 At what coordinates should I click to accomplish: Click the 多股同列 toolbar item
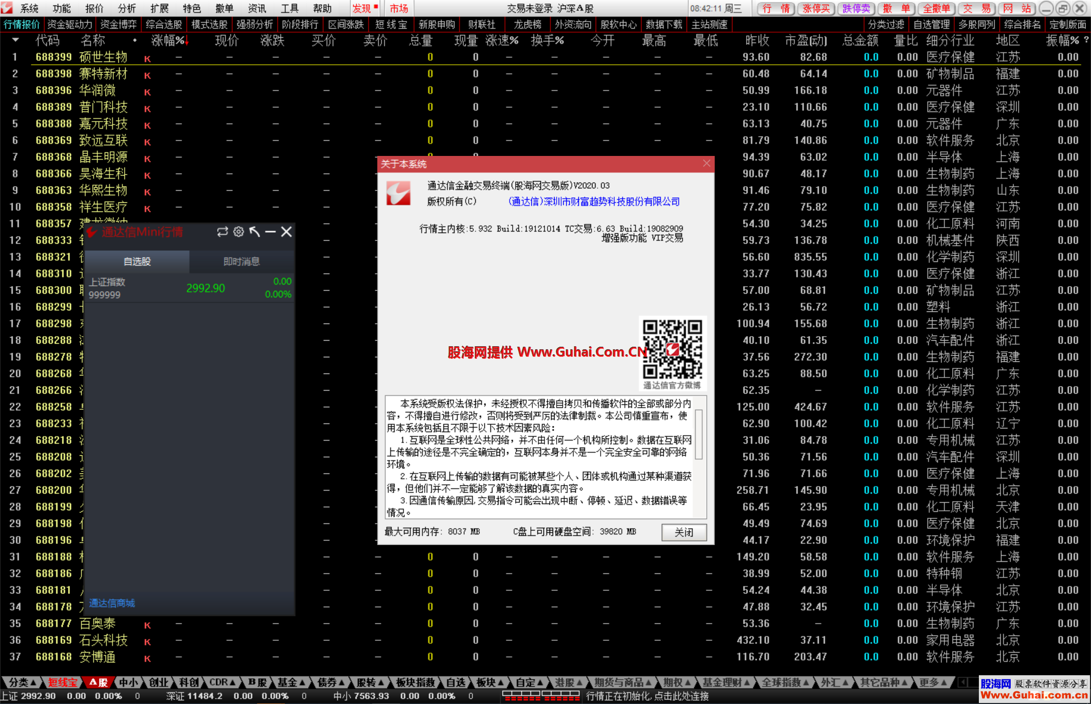977,24
